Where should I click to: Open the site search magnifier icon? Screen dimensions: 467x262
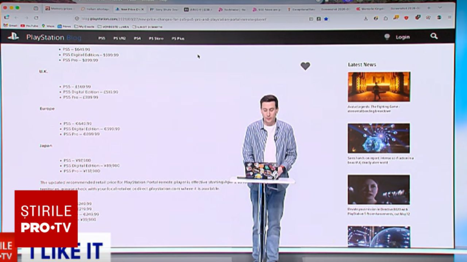click(434, 36)
